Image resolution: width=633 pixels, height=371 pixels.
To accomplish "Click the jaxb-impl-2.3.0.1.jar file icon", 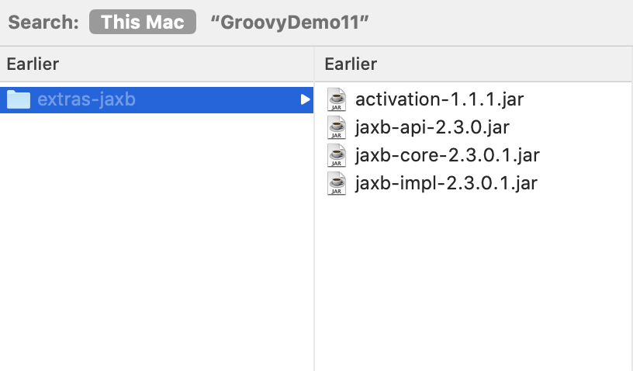I will (x=337, y=183).
